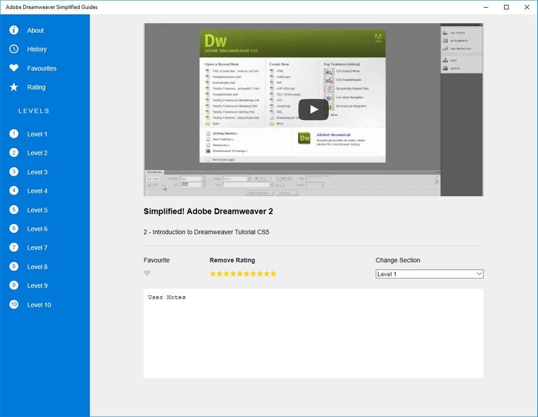Set rating to the first star
This screenshot has width=538, height=417.
(x=213, y=273)
